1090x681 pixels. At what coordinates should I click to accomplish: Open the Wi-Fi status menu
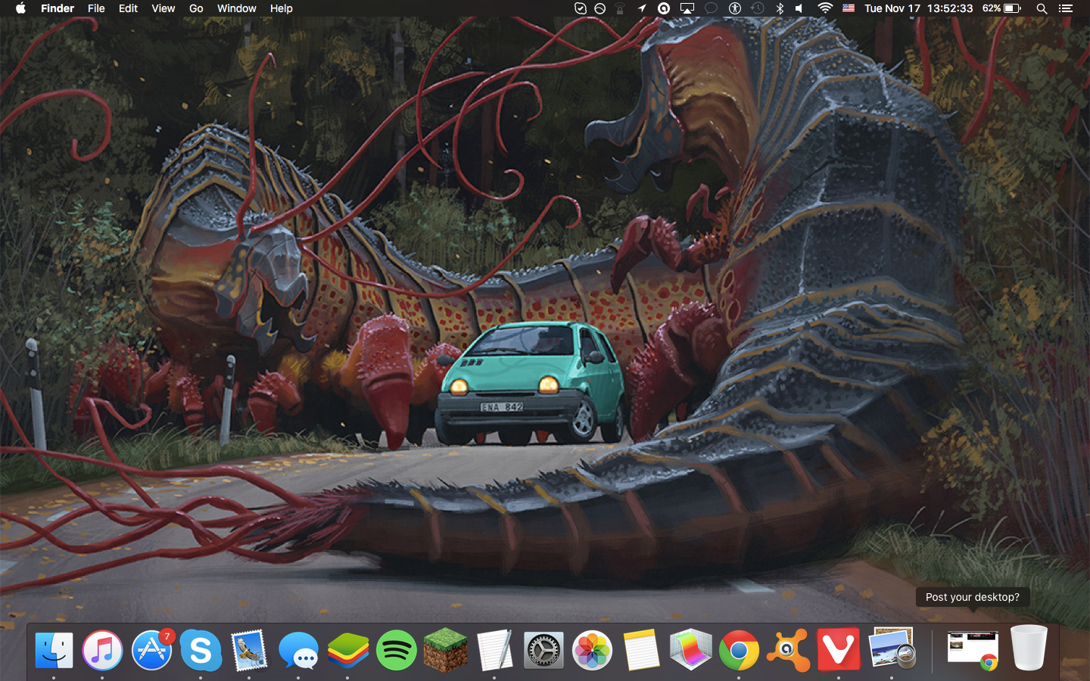(x=825, y=8)
